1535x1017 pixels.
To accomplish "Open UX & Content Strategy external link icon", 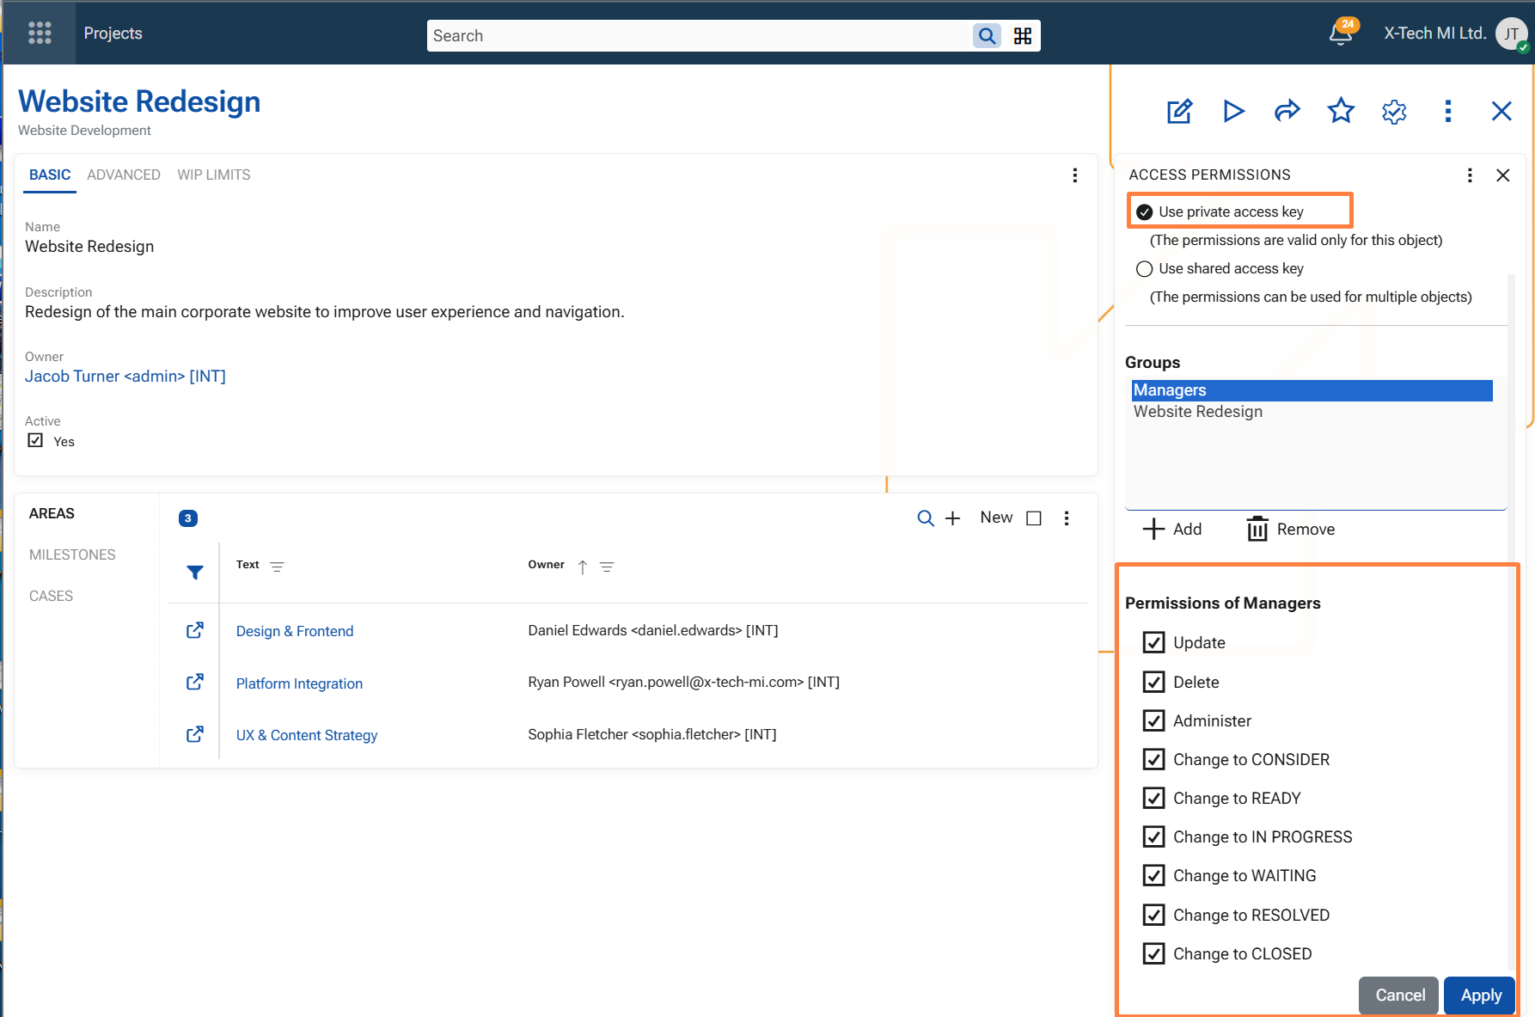I will click(195, 734).
